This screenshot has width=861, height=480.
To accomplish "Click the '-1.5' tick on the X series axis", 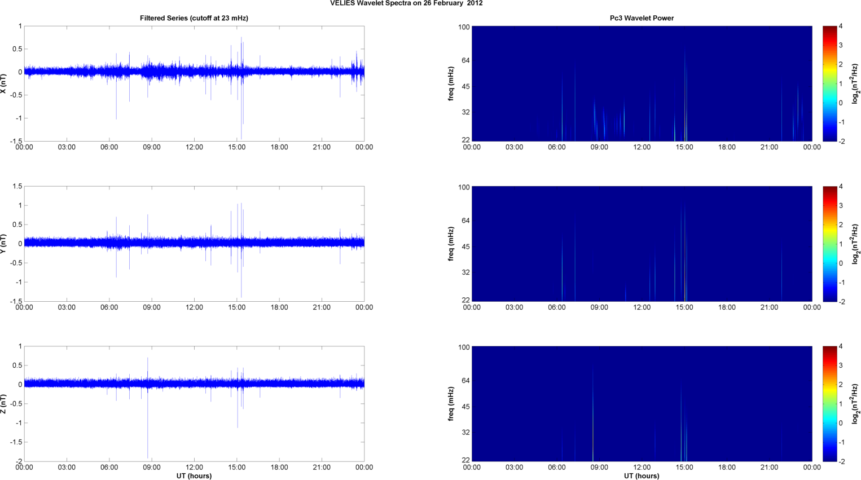I will pos(16,141).
